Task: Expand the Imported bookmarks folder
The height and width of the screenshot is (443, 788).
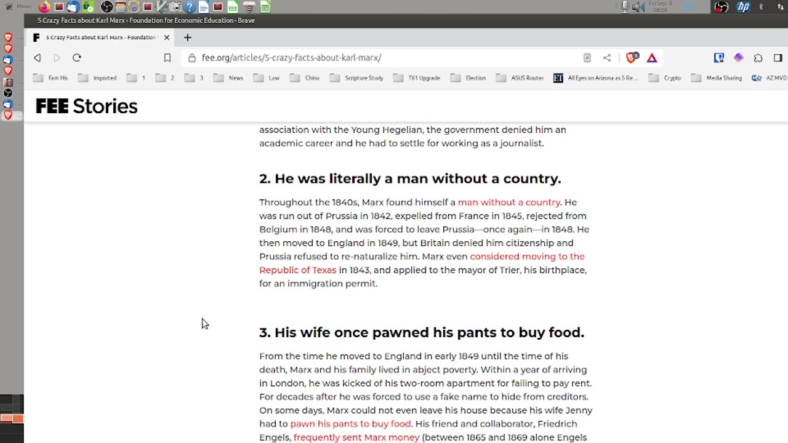Action: 97,78
